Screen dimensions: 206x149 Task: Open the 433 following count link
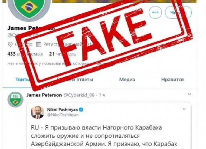25,54
